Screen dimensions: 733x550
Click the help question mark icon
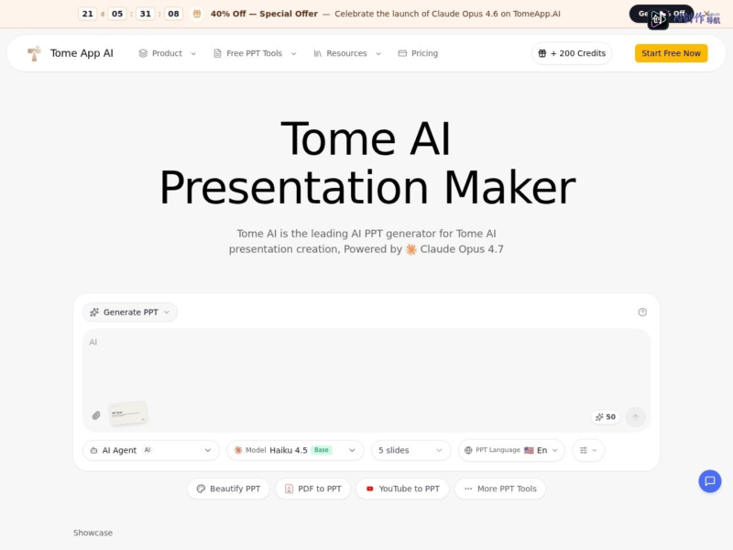click(x=642, y=313)
